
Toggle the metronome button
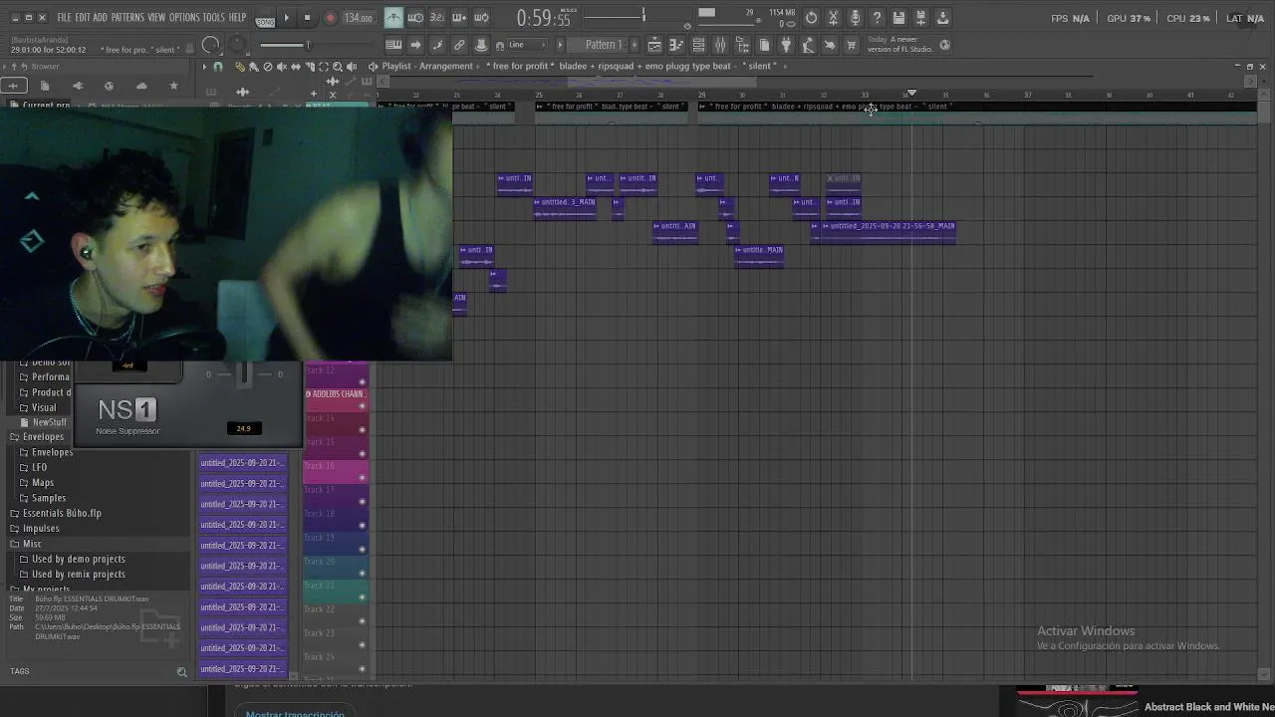pos(394,18)
